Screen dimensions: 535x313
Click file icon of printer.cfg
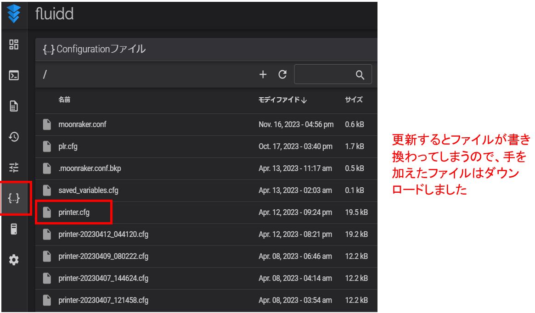point(47,212)
